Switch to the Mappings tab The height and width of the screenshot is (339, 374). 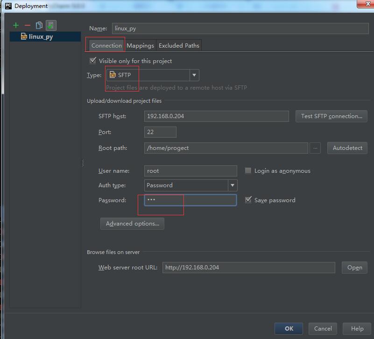coord(140,45)
